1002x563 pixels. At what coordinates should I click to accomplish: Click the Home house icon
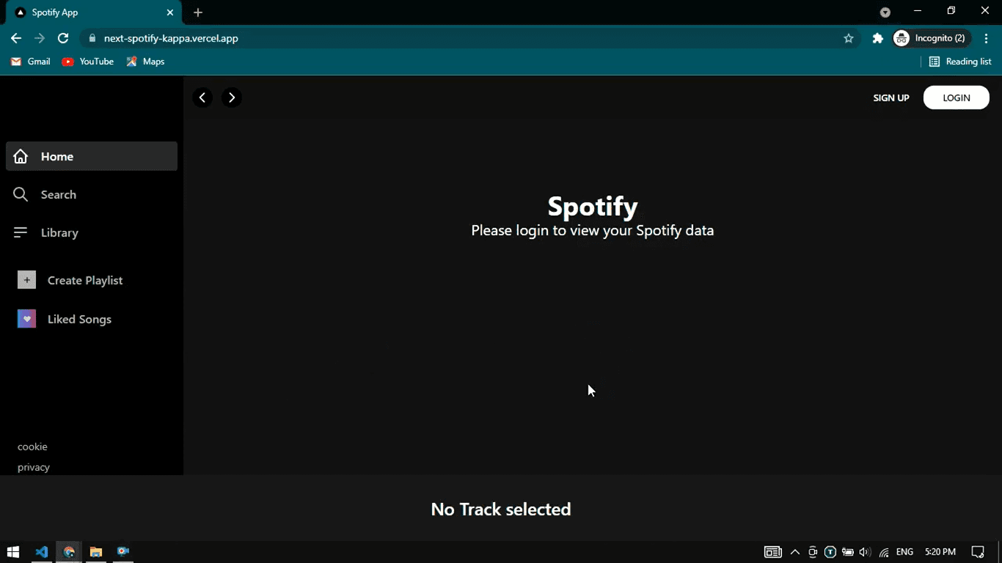click(21, 156)
